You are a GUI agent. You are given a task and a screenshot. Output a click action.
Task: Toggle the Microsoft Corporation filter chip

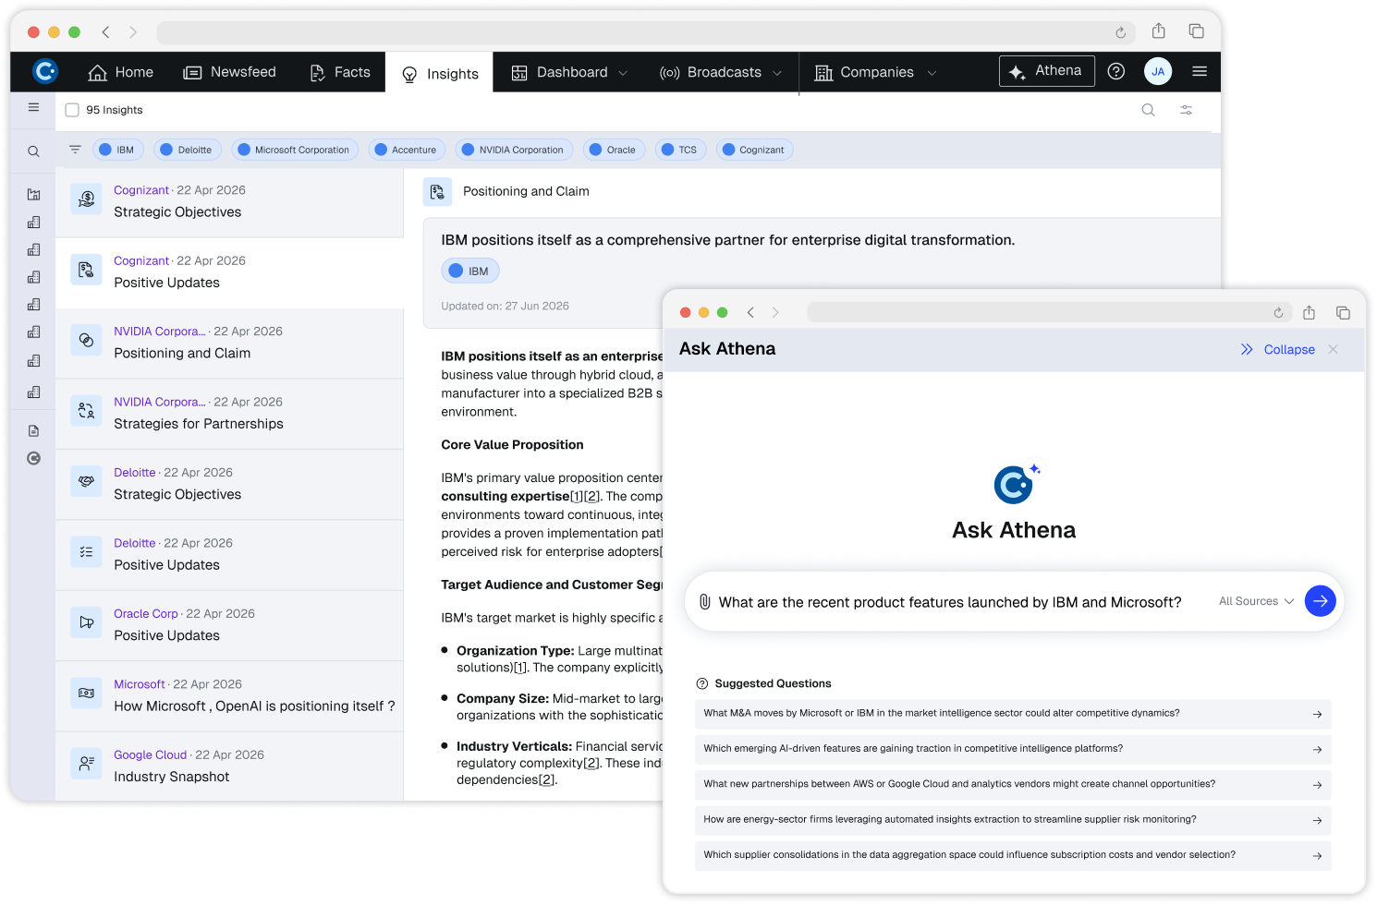pos(295,150)
